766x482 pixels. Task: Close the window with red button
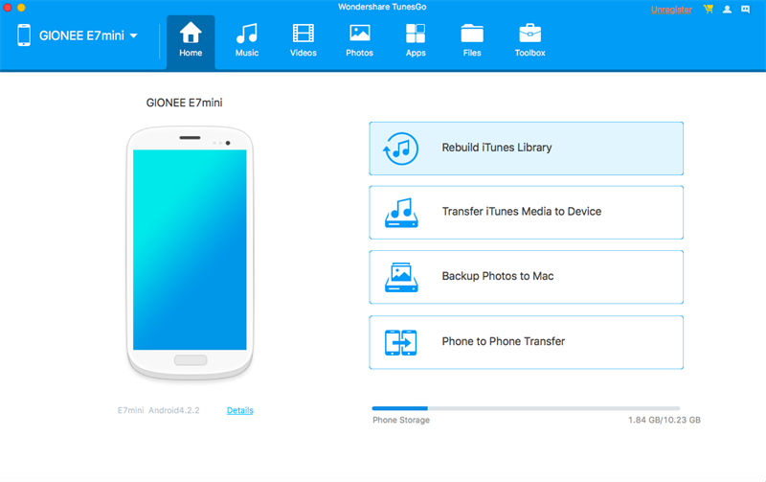(x=8, y=8)
